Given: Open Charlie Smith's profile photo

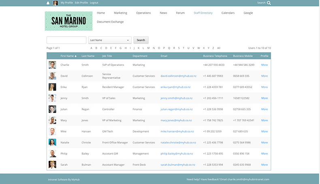Looking at the screenshot, I should point(52,65).
